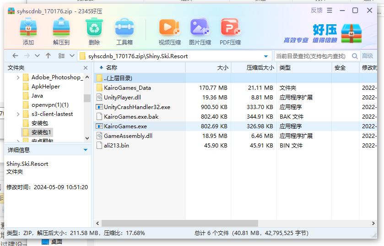This screenshot has height=246, width=384.
Task: Select ali213.bin file
Action: [x=236, y=145]
